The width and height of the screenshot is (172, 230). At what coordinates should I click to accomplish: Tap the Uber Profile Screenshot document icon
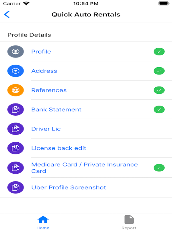click(15, 187)
